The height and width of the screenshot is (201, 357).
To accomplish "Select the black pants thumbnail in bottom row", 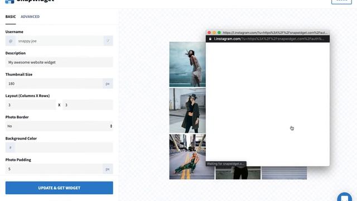I will (238, 173).
